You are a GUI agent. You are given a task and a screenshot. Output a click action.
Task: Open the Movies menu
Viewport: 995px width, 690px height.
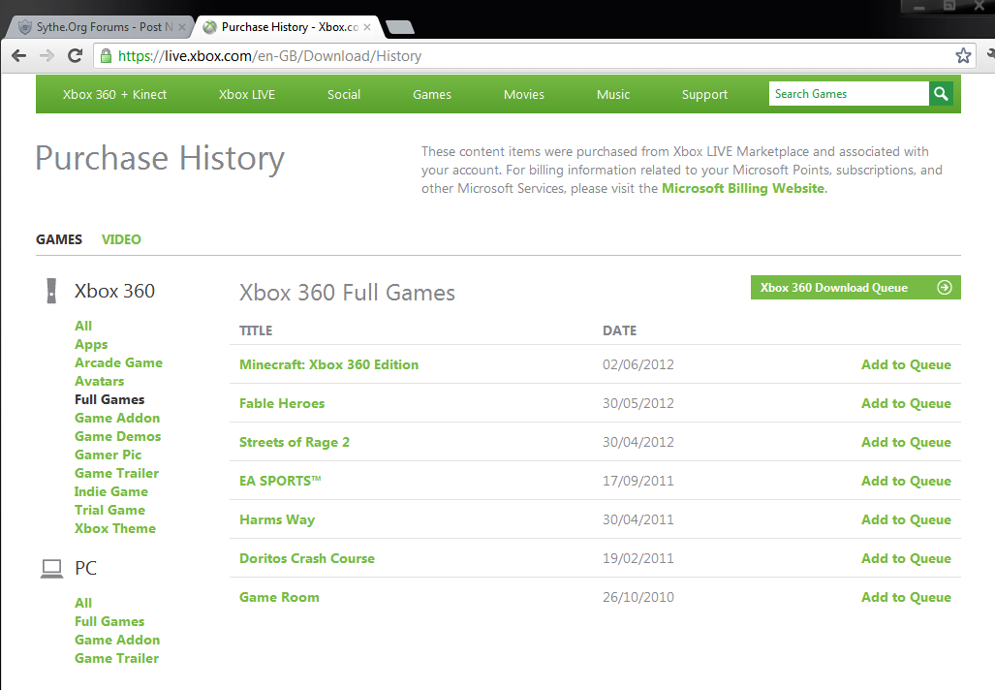click(x=524, y=95)
